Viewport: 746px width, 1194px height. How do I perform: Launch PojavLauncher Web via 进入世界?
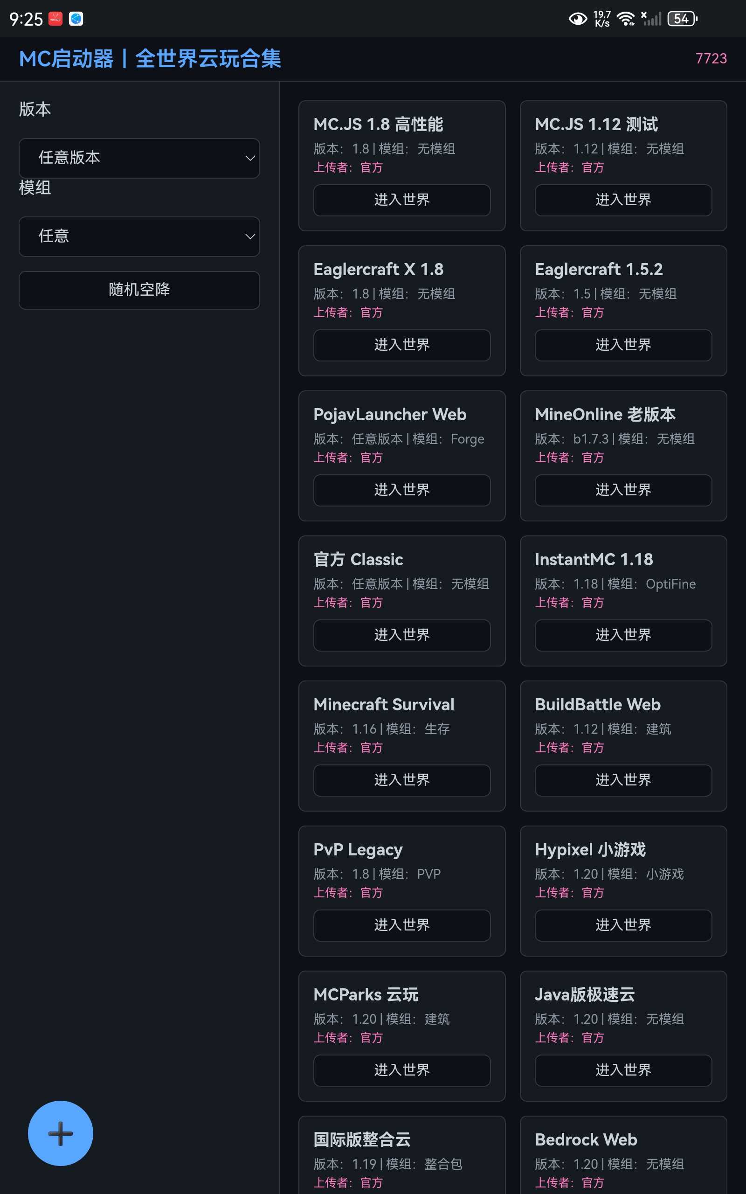401,490
